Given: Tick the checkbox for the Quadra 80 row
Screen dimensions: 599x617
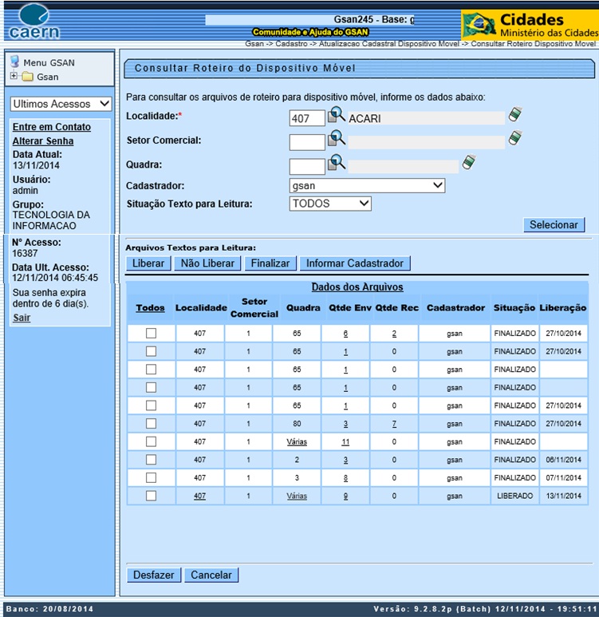Looking at the screenshot, I should tap(151, 424).
